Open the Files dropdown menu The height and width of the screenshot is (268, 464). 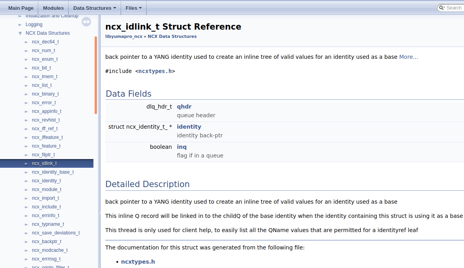[133, 7]
